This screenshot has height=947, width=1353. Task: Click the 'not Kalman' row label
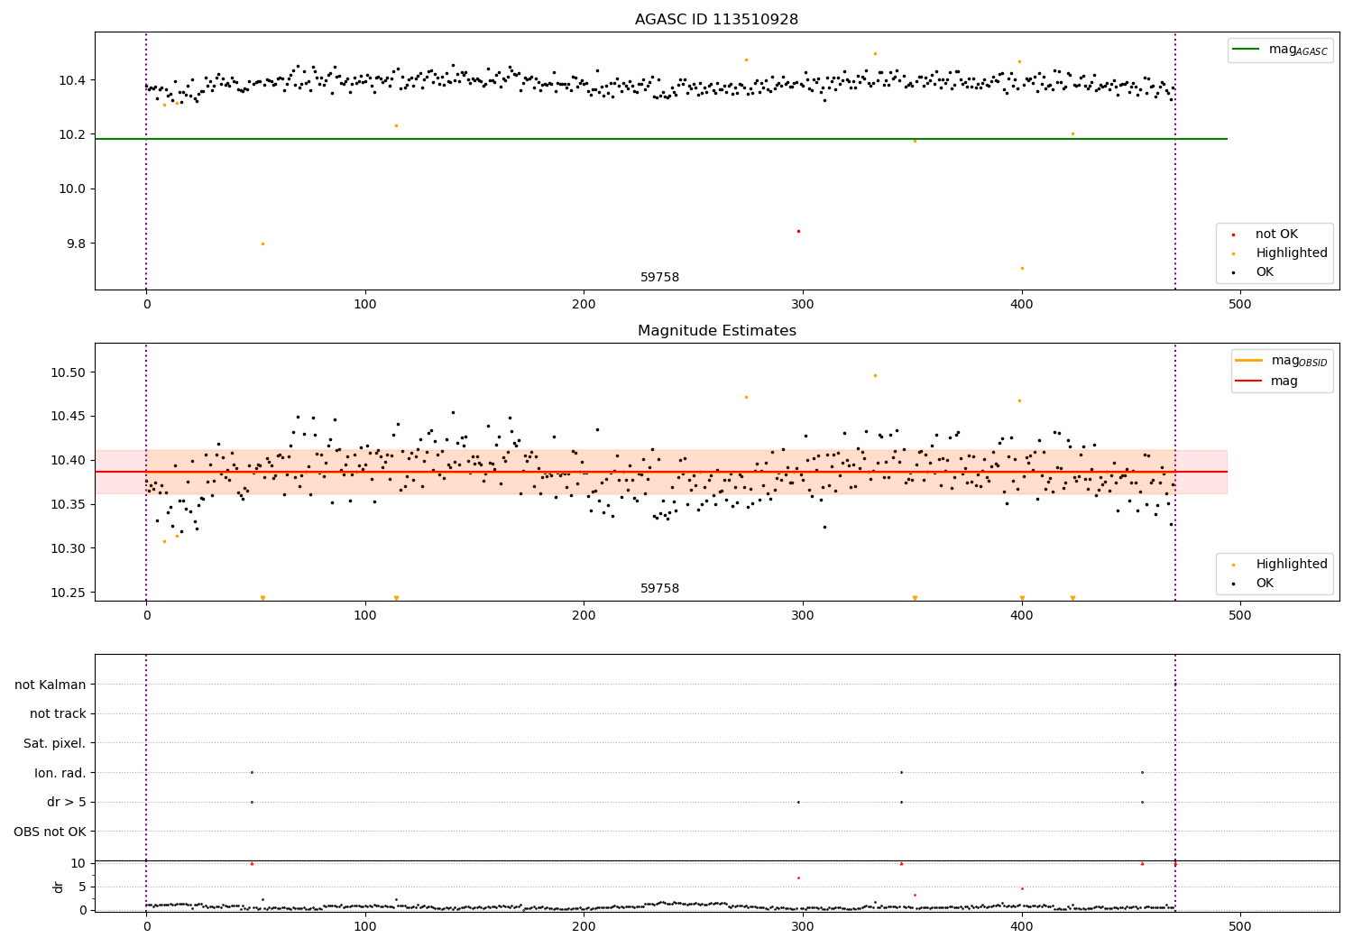pyautogui.click(x=51, y=685)
